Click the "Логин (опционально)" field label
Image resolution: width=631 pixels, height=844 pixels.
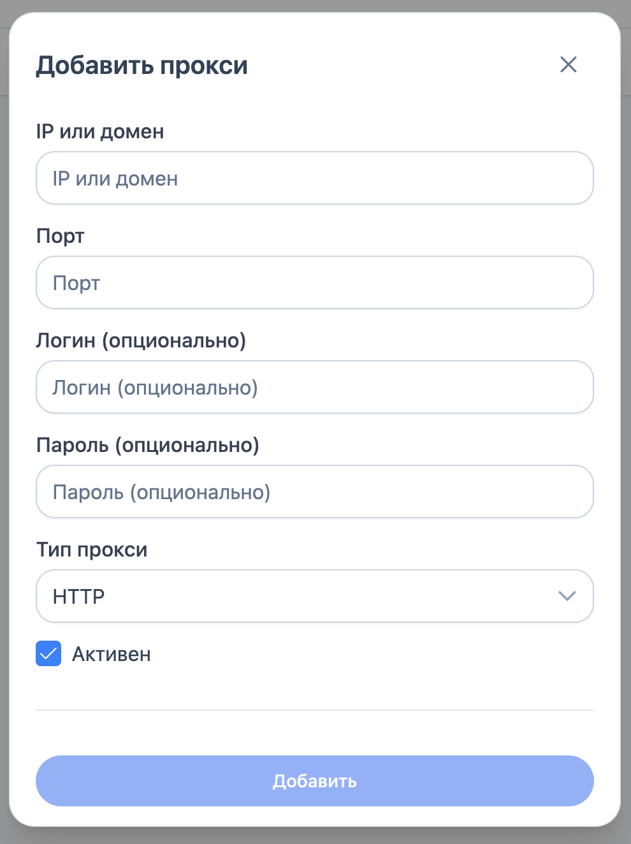(141, 341)
